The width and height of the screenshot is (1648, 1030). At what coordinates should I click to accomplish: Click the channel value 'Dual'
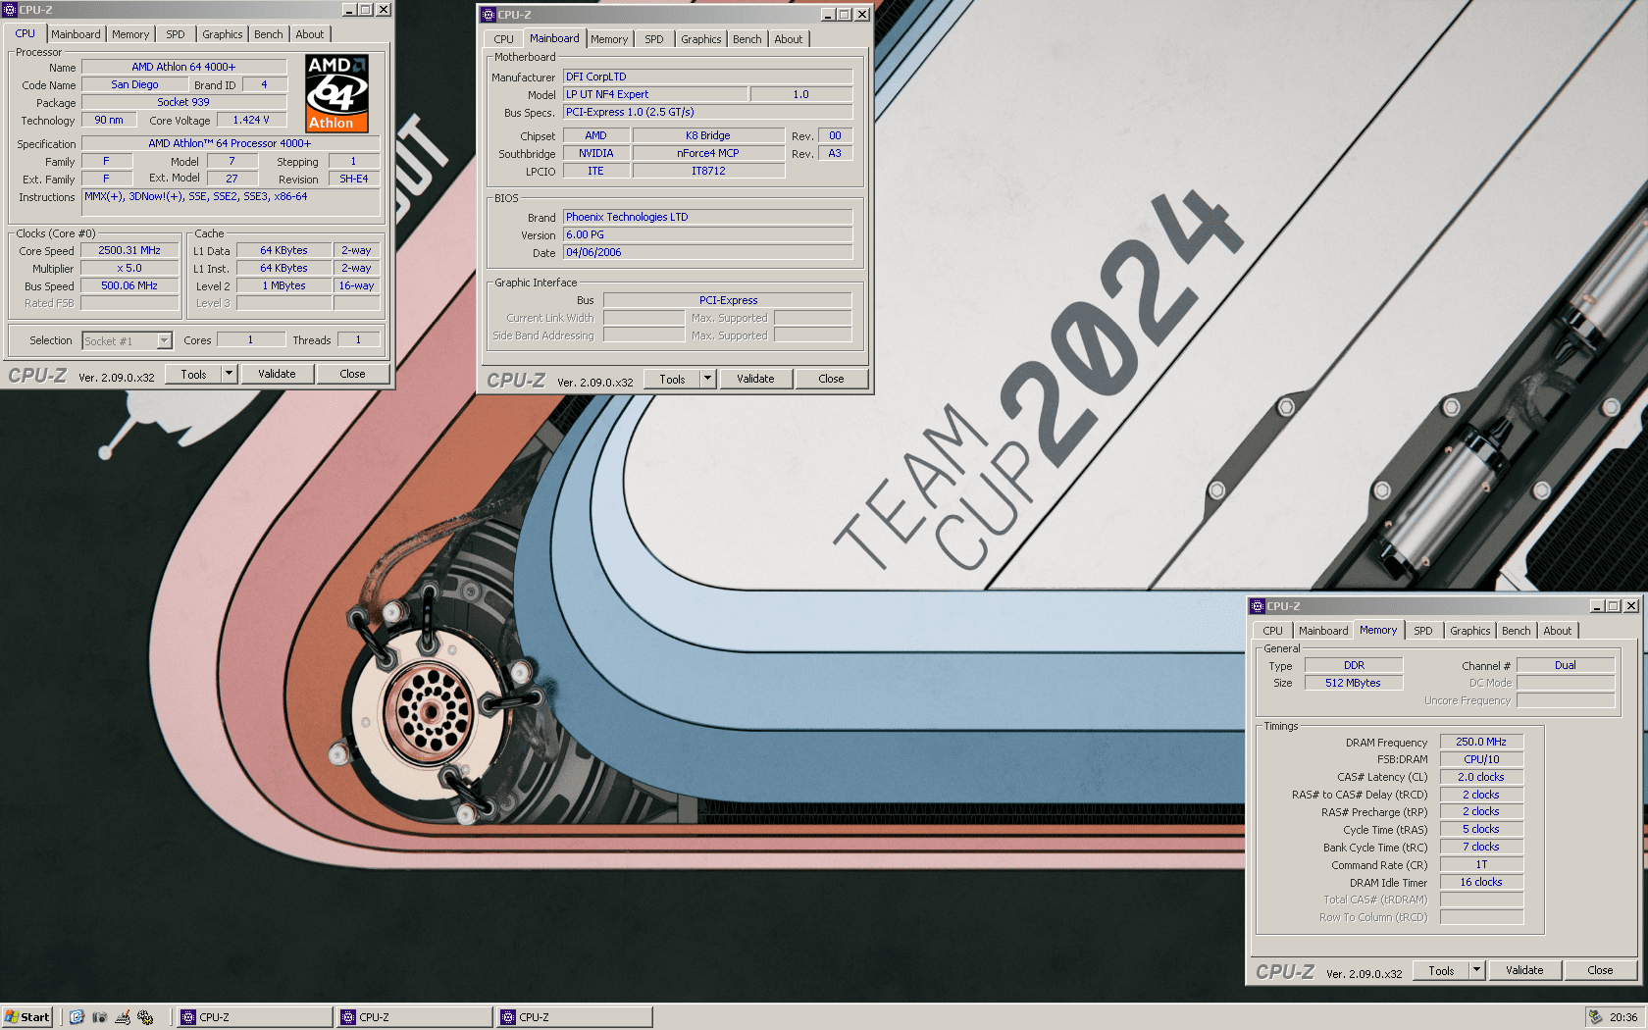pyautogui.click(x=1566, y=665)
